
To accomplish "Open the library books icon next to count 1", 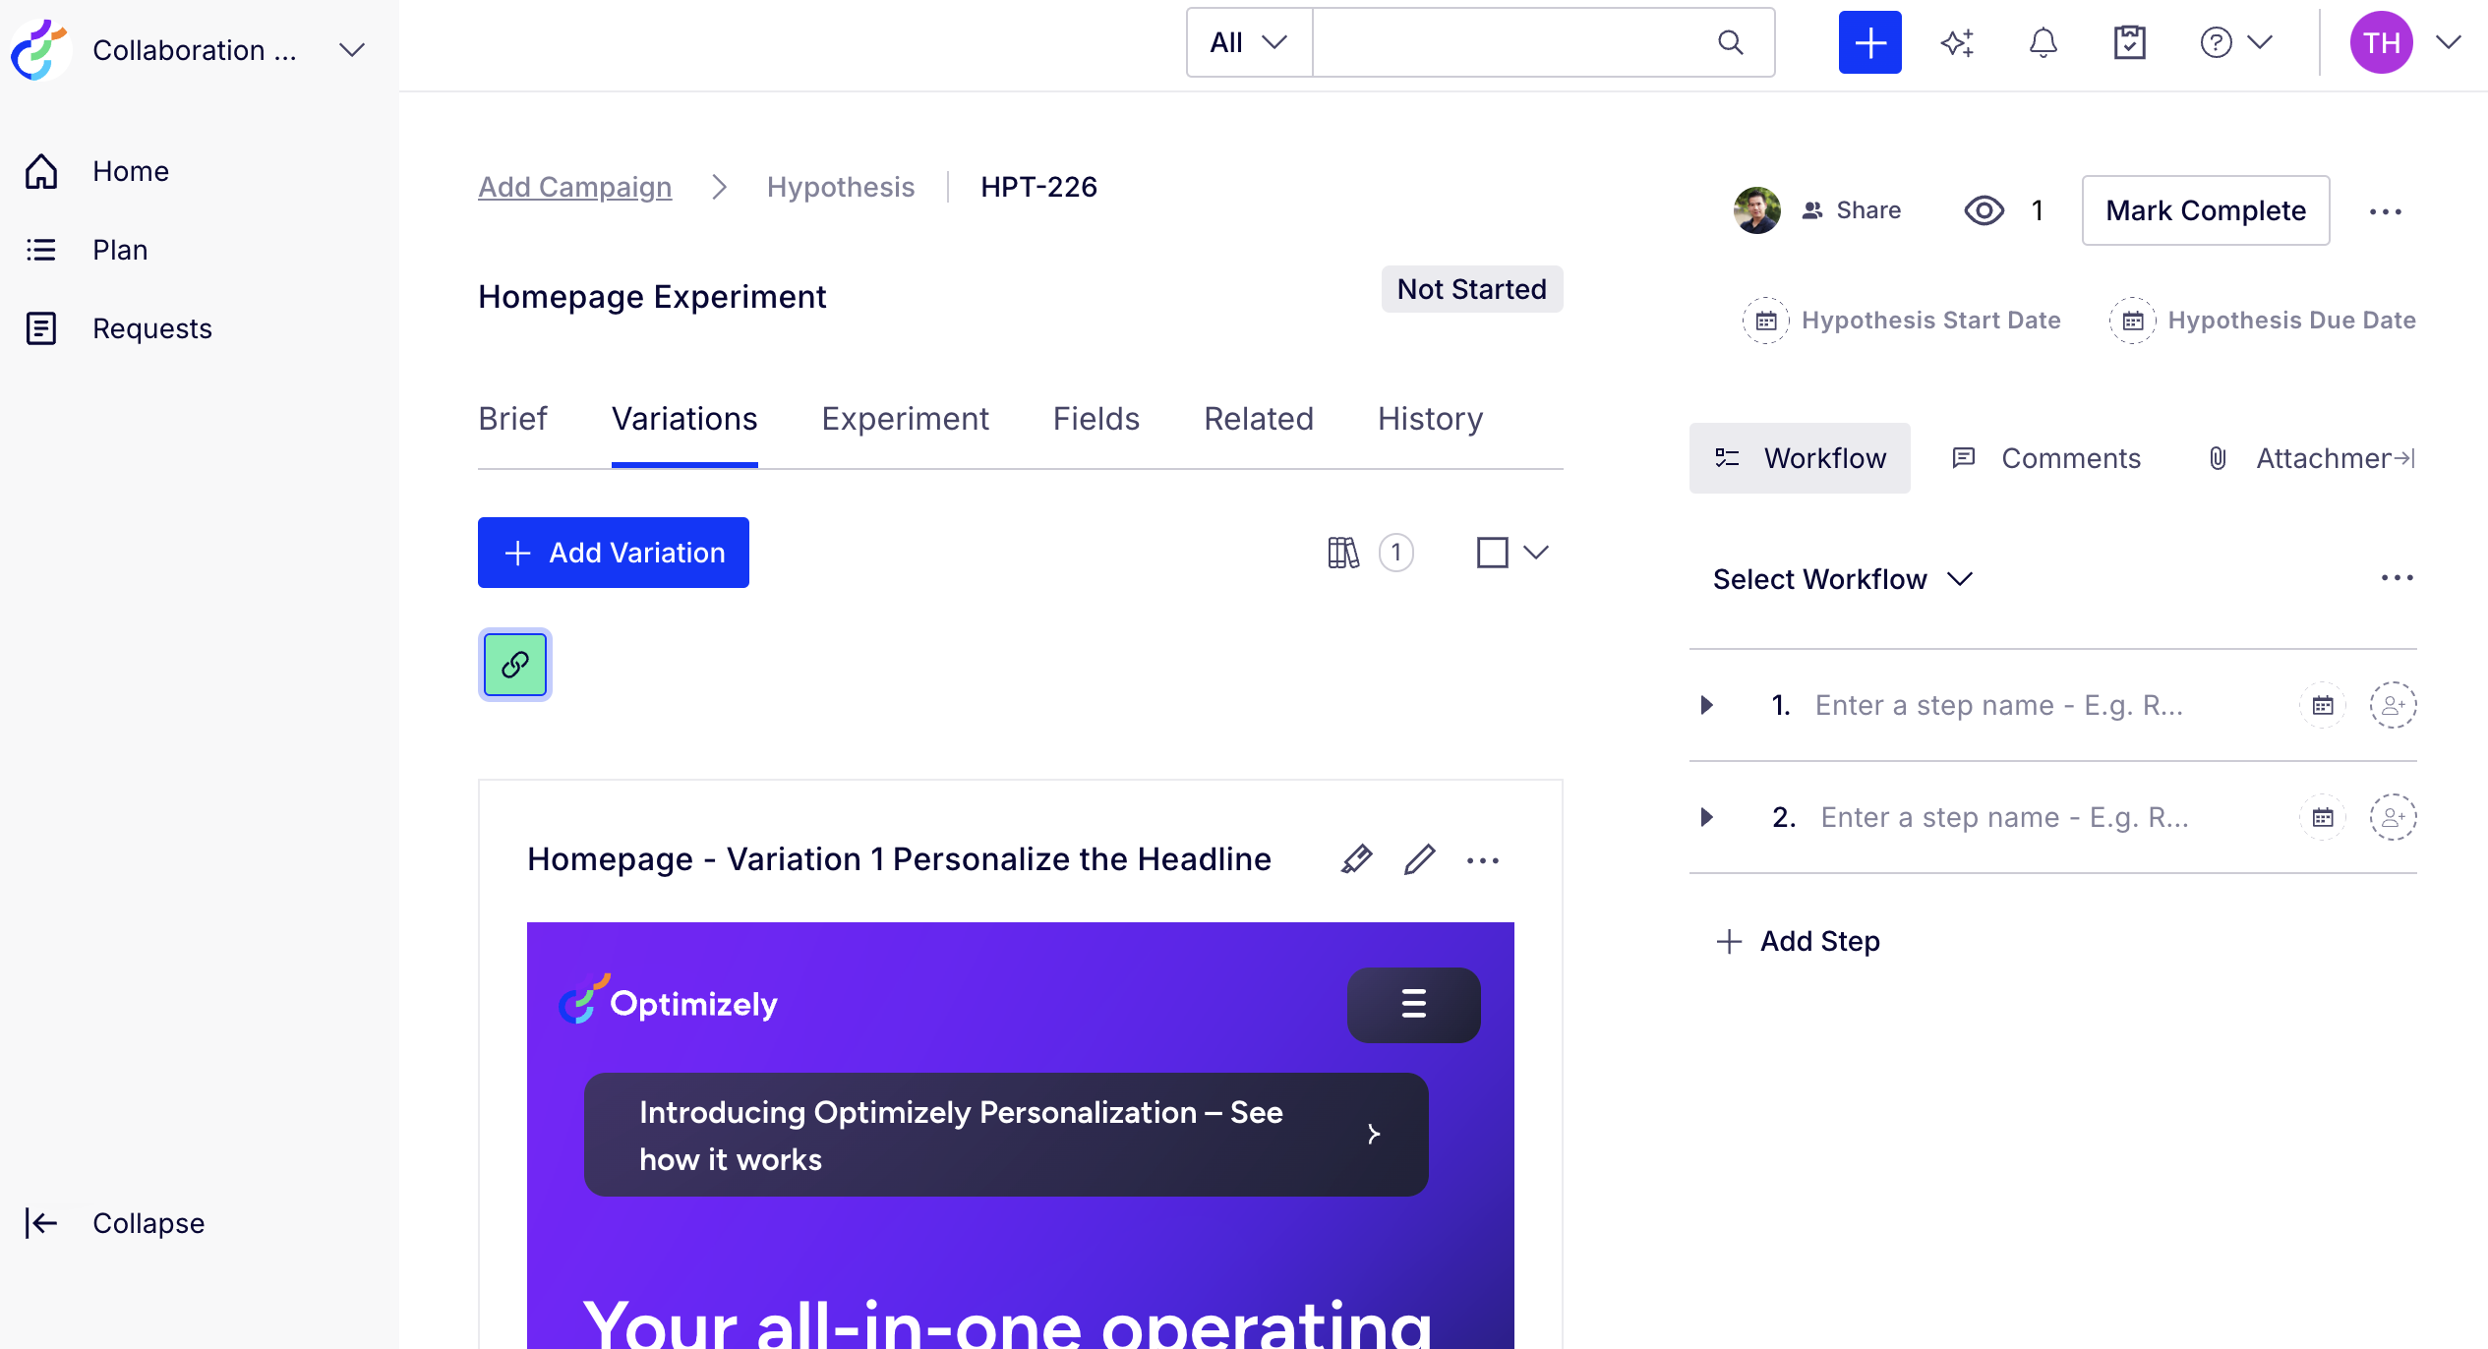I will point(1343,553).
